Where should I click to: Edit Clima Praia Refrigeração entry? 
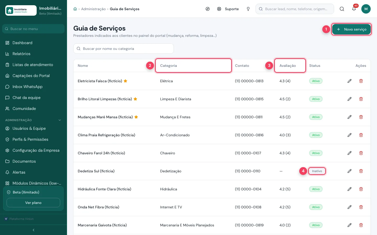350,135
